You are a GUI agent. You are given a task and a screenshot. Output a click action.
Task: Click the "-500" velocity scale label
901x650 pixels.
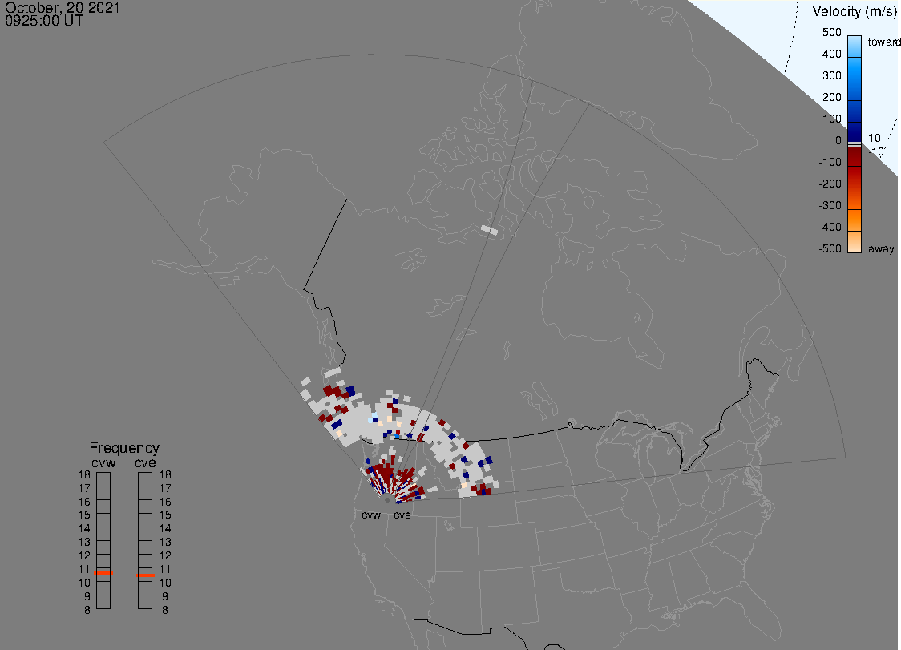[830, 248]
